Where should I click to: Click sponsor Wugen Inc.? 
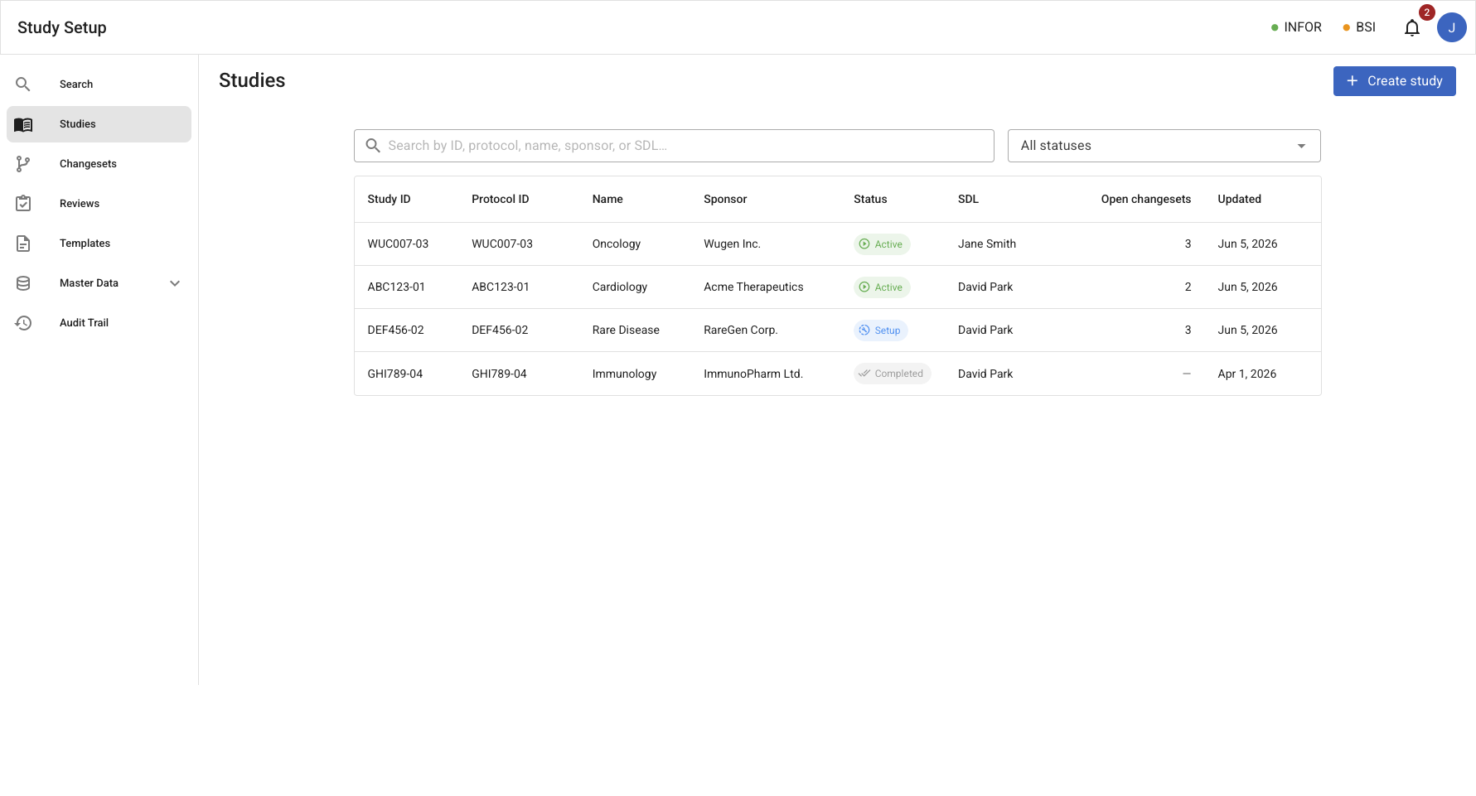coord(732,244)
